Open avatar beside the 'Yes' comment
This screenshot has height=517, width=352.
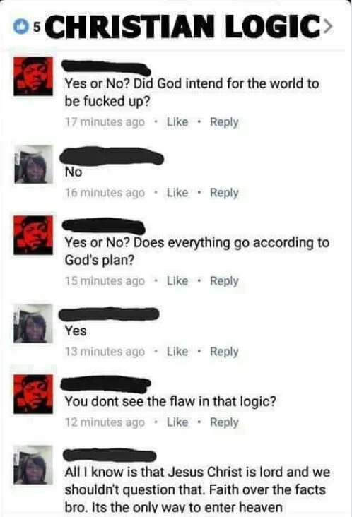tap(33, 323)
